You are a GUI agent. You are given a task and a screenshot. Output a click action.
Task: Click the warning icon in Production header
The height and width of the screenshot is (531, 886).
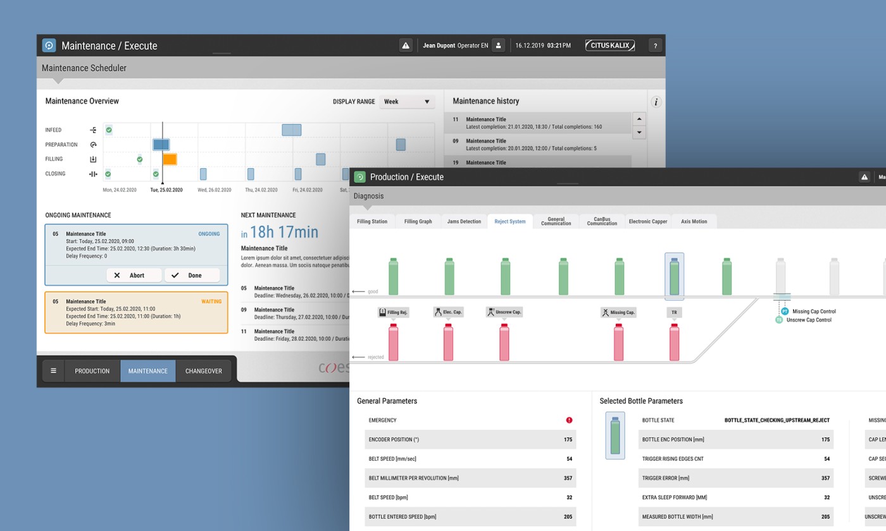[864, 177]
